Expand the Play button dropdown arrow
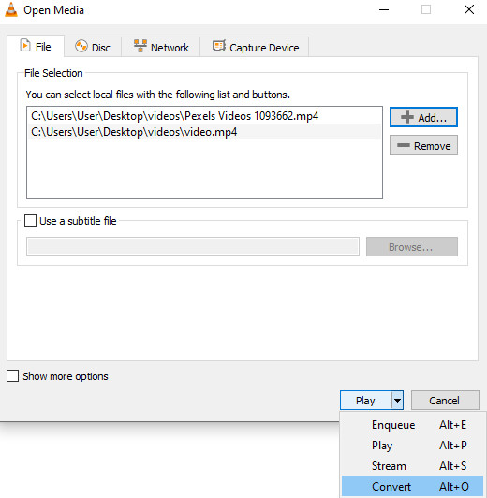The height and width of the screenshot is (498, 487). click(397, 401)
